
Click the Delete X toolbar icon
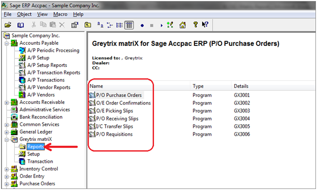click(x=62, y=25)
